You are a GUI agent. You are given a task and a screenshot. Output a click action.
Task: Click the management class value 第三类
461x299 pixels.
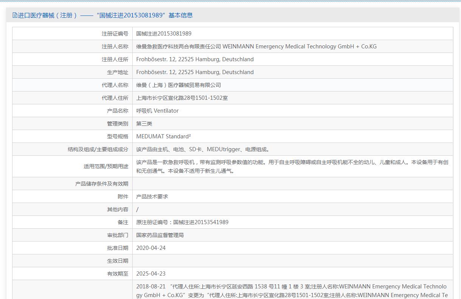144,124
